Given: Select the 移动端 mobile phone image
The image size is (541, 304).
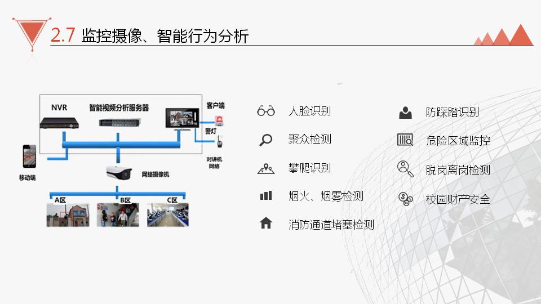Looking at the screenshot, I should coord(29,157).
